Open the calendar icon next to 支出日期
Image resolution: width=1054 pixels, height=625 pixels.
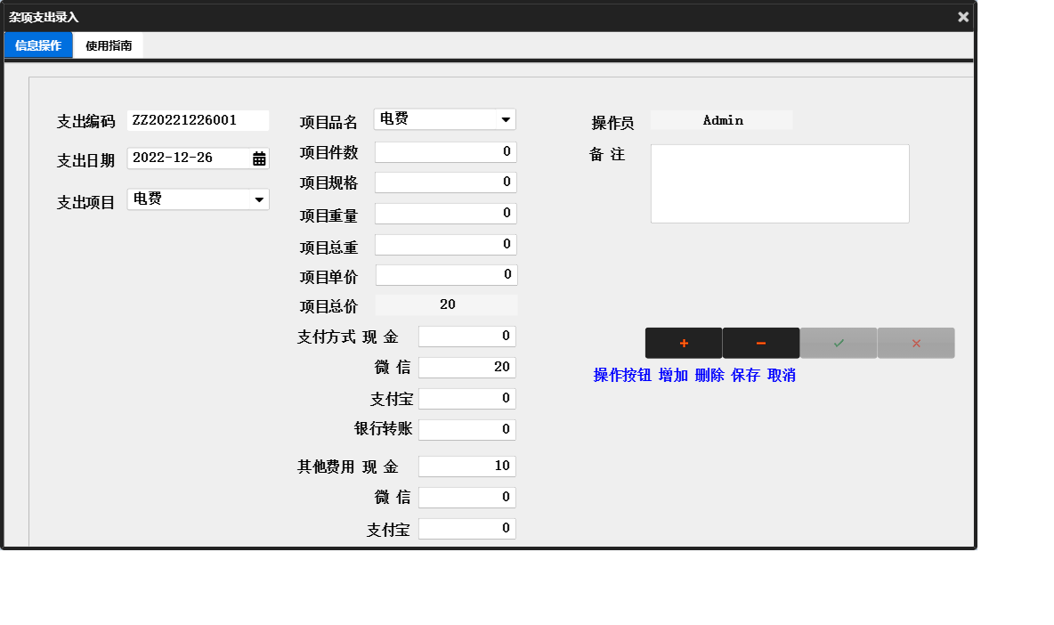point(259,158)
